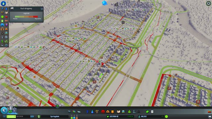212x119 pixels.
Task: Select the Garbage info view icon
Action: pyautogui.click(x=2, y=13)
